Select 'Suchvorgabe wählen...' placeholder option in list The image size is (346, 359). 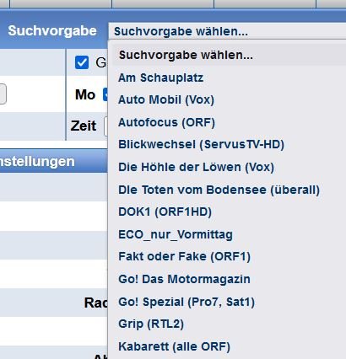coord(229,55)
